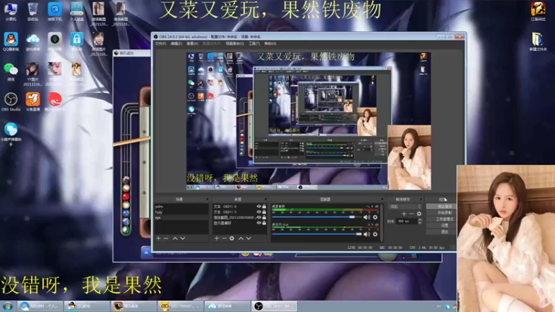Open the green microphone app desktop icon
The width and height of the screenshot is (555, 312).
pos(55,40)
